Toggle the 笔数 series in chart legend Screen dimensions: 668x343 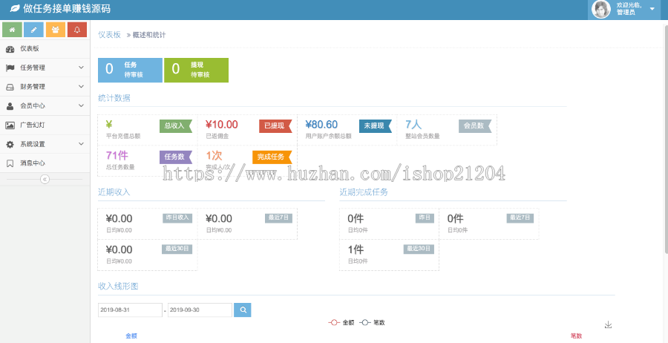[373, 323]
